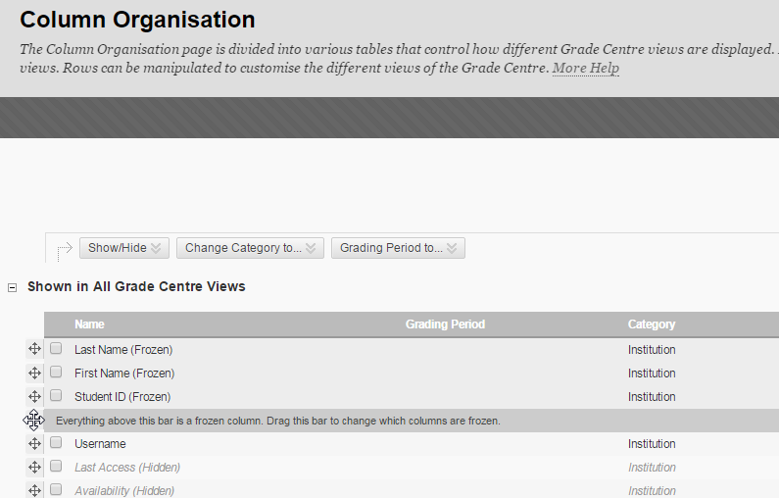
Task: Click the Grading Period column header
Action: coord(445,324)
